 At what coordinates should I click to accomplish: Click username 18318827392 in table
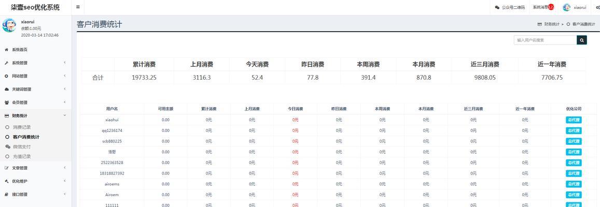pyautogui.click(x=111, y=173)
